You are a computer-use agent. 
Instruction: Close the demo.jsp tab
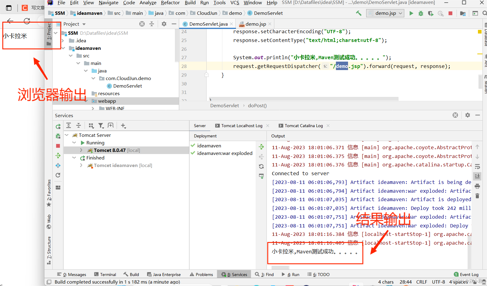[270, 24]
